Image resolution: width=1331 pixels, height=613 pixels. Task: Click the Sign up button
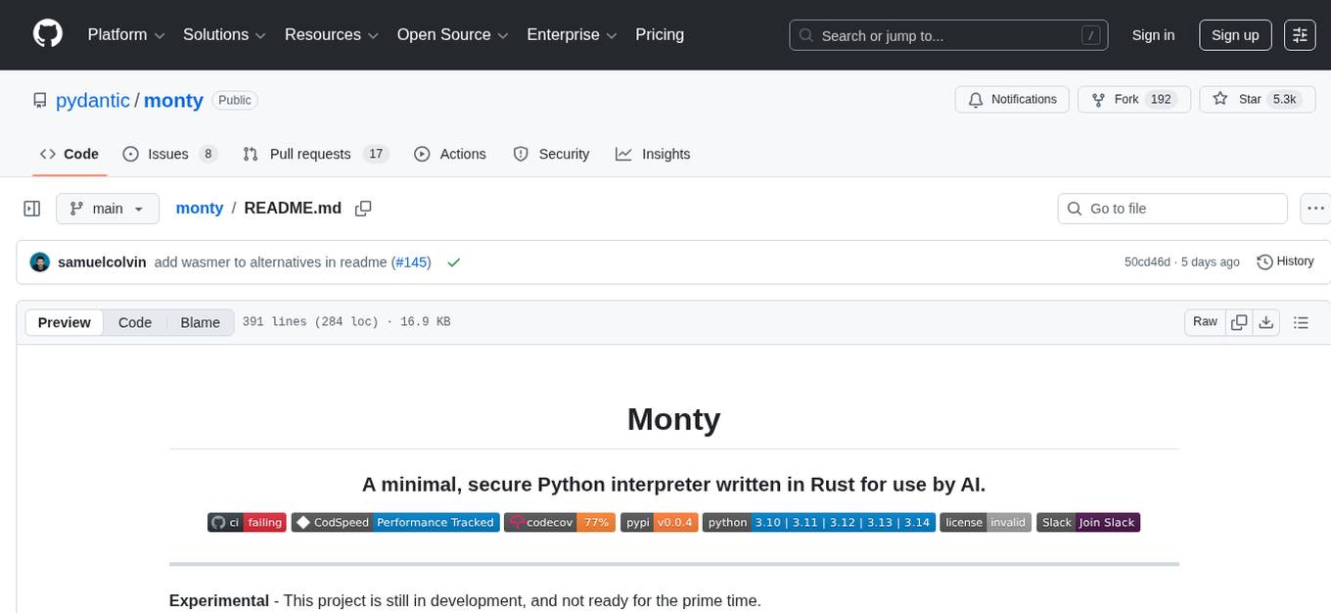(1234, 35)
